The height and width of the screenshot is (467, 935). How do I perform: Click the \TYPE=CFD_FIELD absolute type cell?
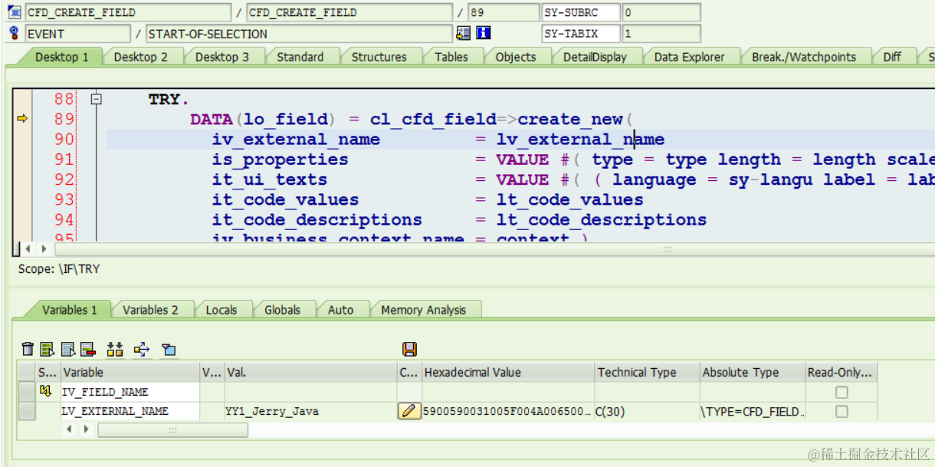[752, 411]
